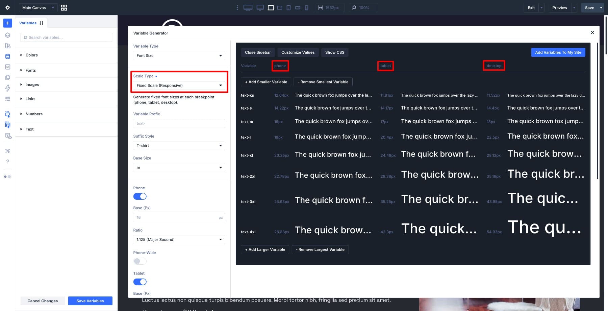Disable the Phone breakpoint toggle
The width and height of the screenshot is (608, 311).
pyautogui.click(x=140, y=196)
